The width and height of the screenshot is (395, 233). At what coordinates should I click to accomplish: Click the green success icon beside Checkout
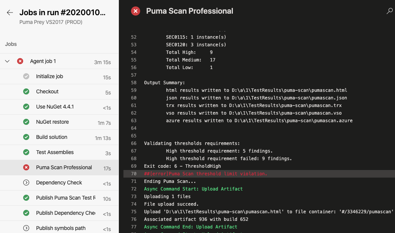pos(26,91)
